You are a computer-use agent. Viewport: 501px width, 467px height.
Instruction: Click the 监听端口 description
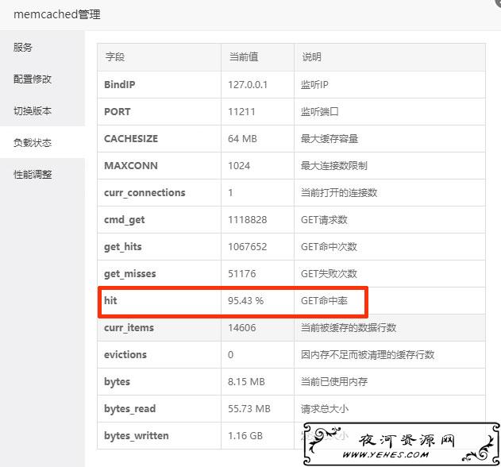click(x=319, y=111)
